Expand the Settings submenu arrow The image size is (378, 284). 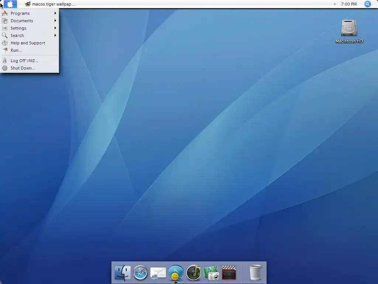point(55,28)
